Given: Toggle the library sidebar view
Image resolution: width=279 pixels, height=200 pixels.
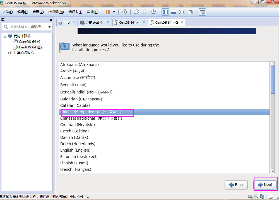Looking at the screenshot, I should pos(165,12).
